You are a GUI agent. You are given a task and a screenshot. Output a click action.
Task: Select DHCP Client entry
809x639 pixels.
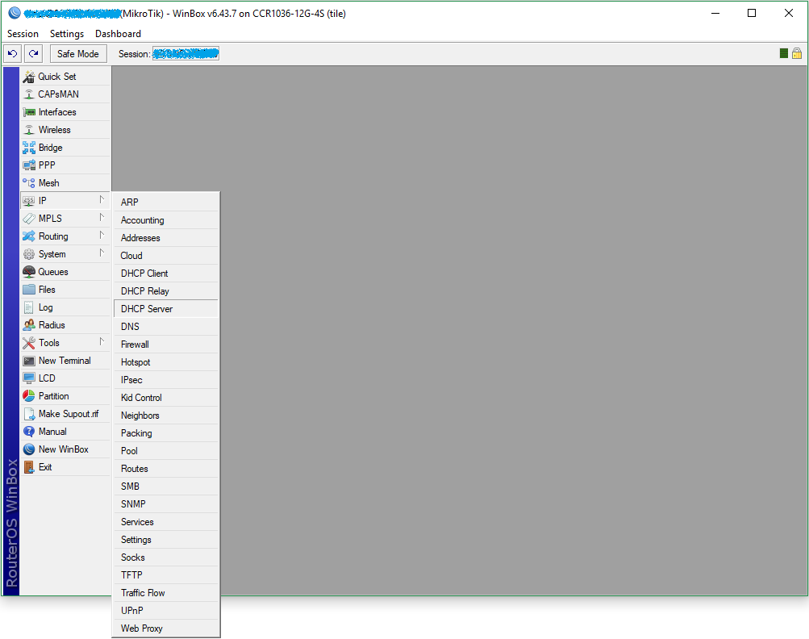click(165, 274)
